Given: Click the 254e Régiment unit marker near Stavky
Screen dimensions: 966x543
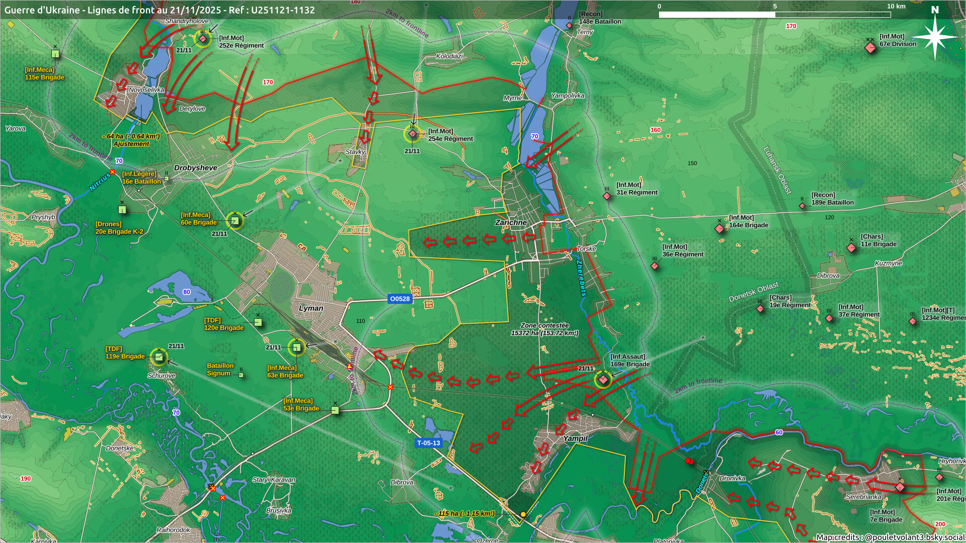Looking at the screenshot, I should pos(413,134).
